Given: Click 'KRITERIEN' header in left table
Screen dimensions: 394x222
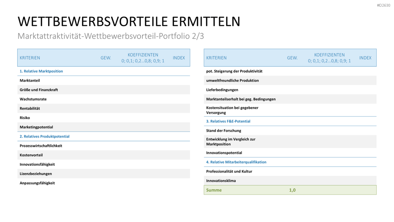Looking at the screenshot, I should coord(30,58).
